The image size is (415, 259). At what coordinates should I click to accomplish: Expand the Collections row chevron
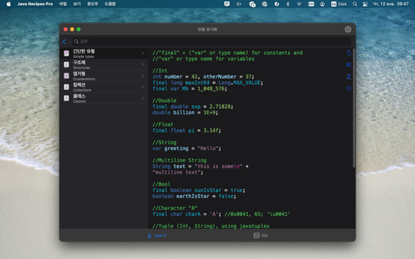[x=143, y=87]
